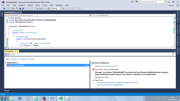
Task: Click the browser Refresh icon in toolbar
Action: pyautogui.click(x=48, y=9)
